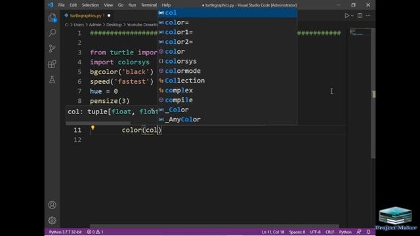Image resolution: width=420 pixels, height=236 pixels.
Task: Click the UTF-8 encoding selector
Action: point(315,232)
